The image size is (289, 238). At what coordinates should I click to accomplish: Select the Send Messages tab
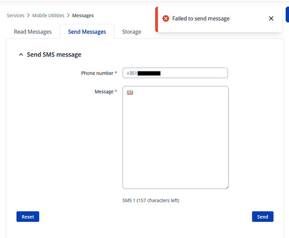tap(87, 32)
